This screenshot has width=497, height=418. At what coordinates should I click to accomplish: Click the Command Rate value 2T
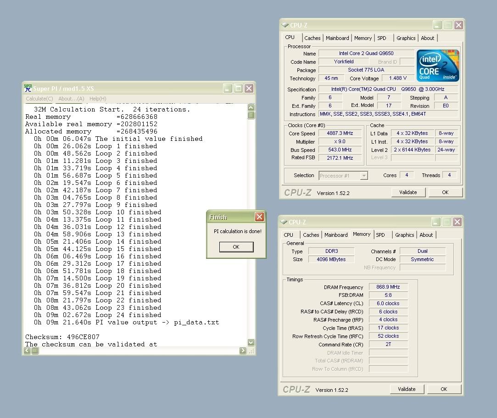point(388,344)
